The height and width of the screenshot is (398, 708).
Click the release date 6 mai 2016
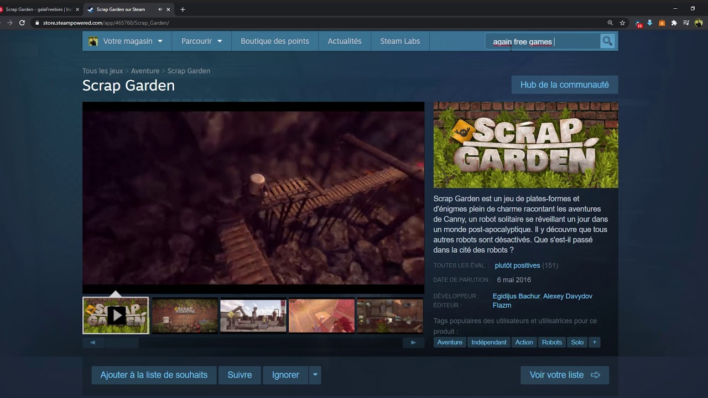click(514, 280)
